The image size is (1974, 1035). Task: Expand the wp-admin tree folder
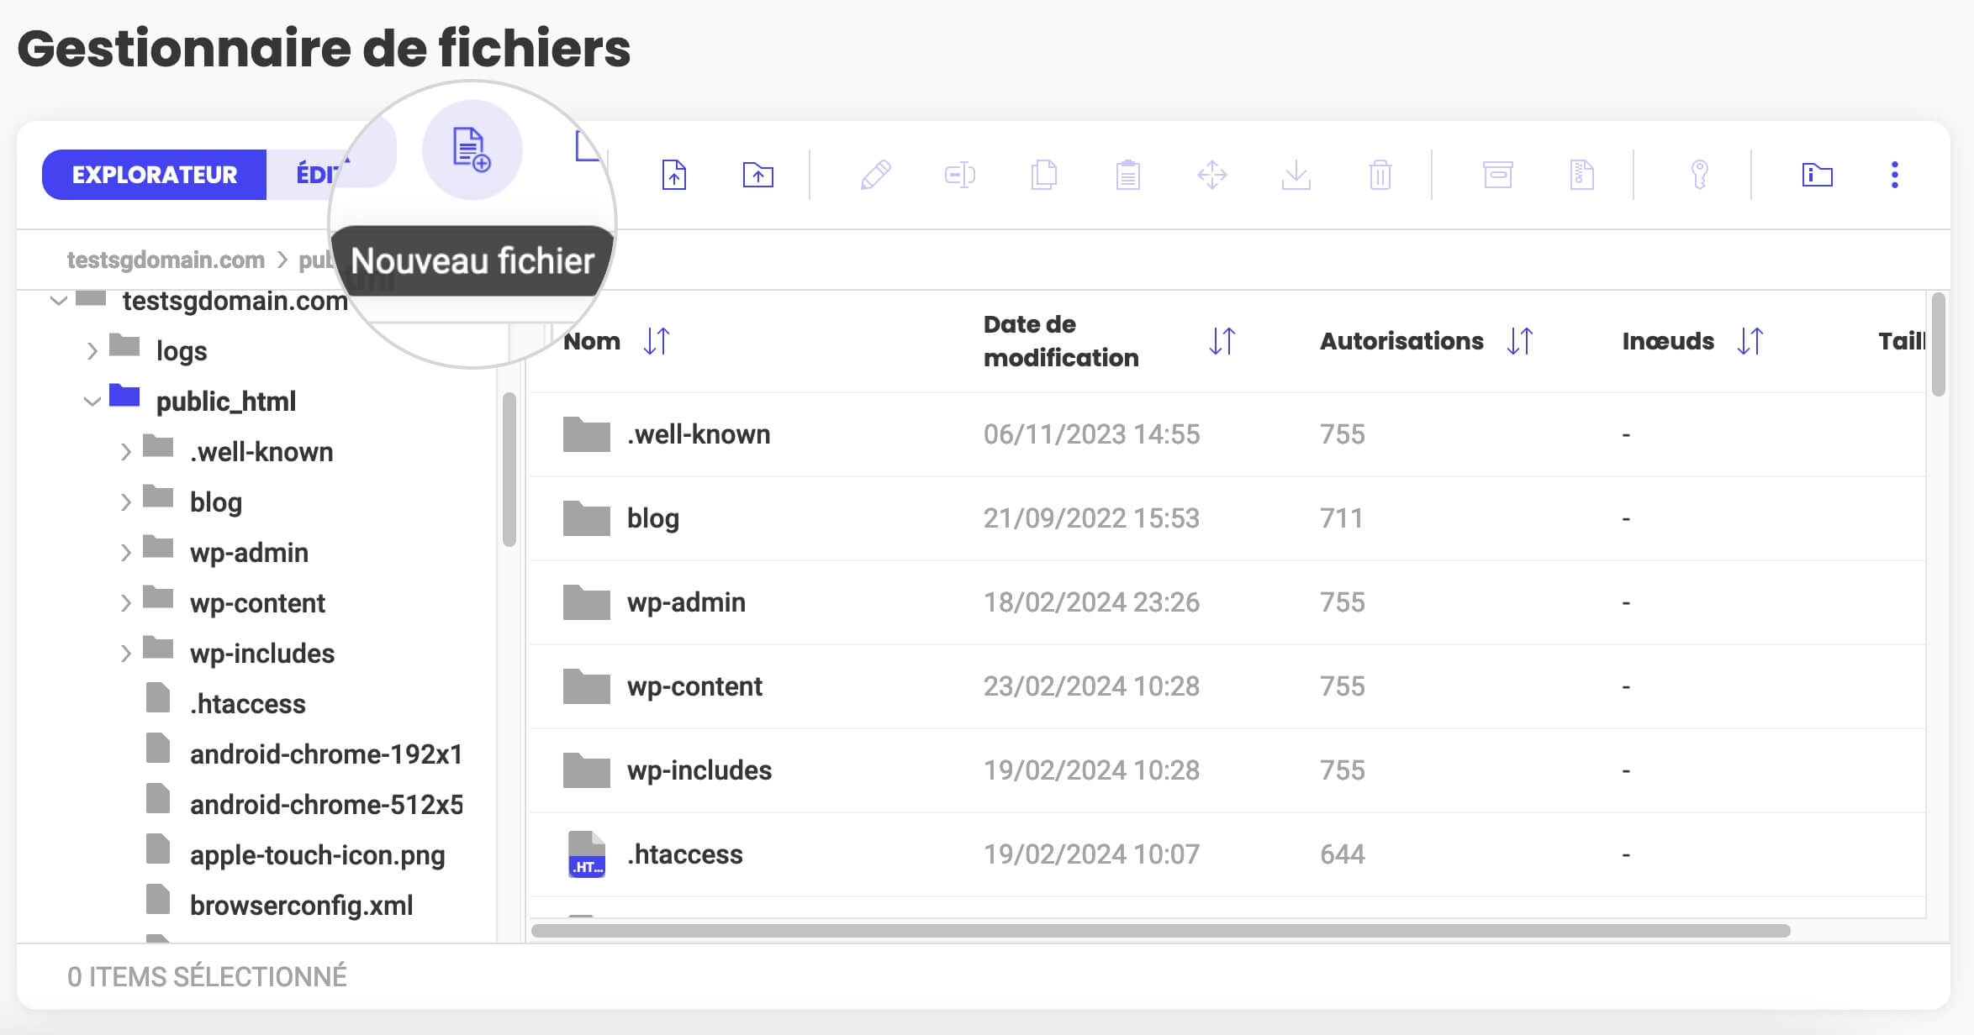click(126, 553)
